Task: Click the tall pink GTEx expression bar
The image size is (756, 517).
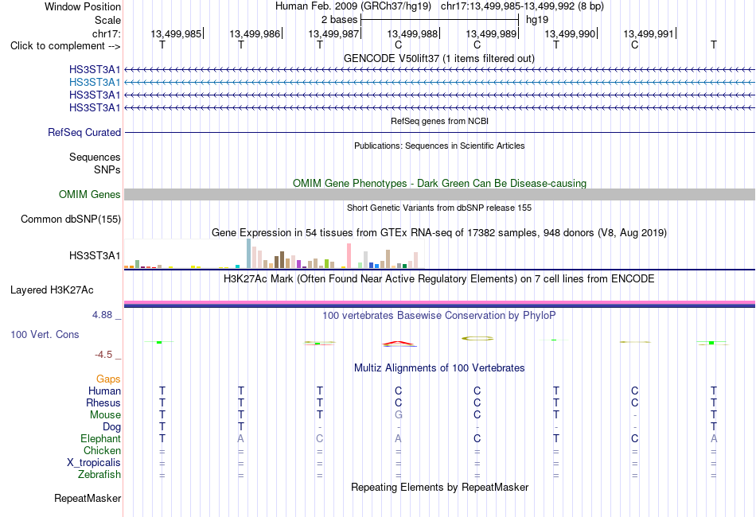Action: point(349,256)
